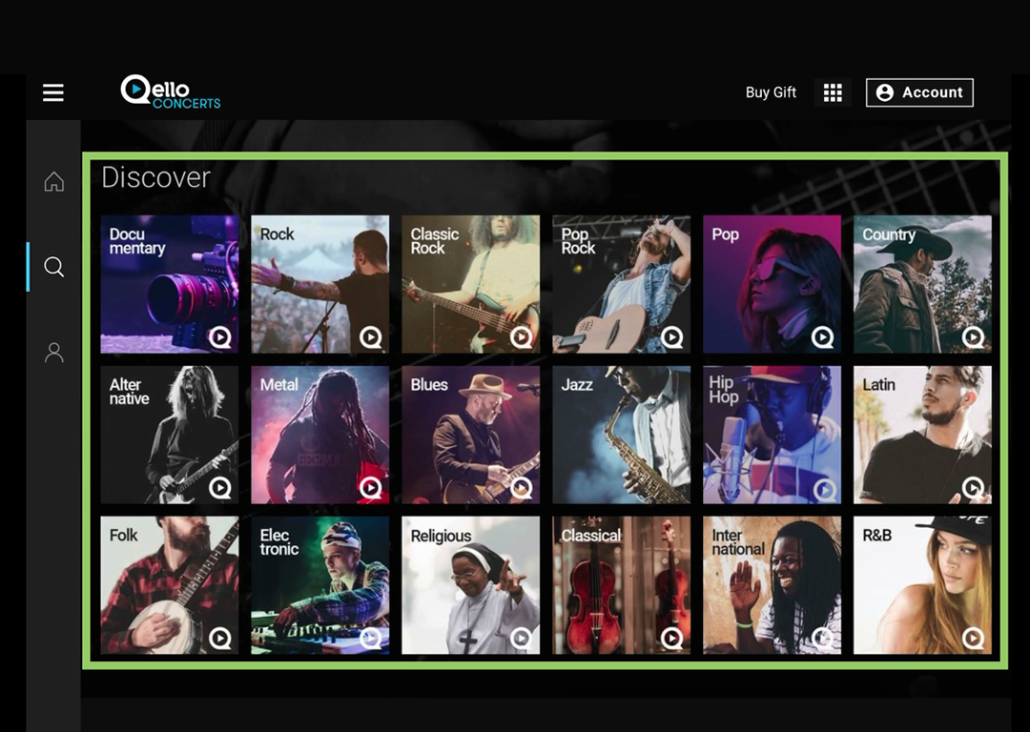The width and height of the screenshot is (1030, 732).
Task: Click the Account button
Action: coord(919,92)
